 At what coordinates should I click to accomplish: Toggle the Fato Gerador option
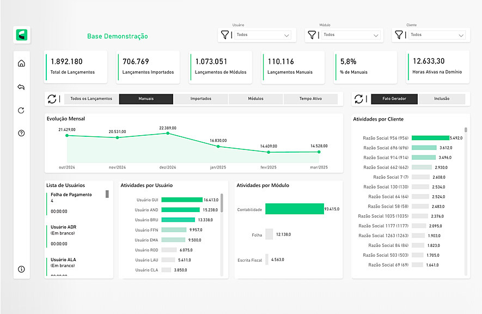coord(395,99)
